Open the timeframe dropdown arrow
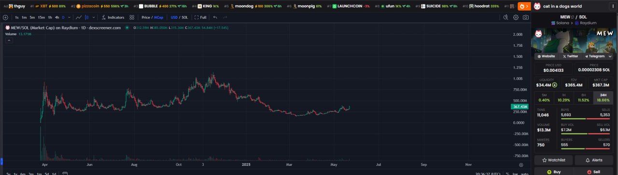 point(69,17)
